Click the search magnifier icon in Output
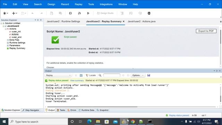Viewport: 222px width, 125px height. [100, 75]
